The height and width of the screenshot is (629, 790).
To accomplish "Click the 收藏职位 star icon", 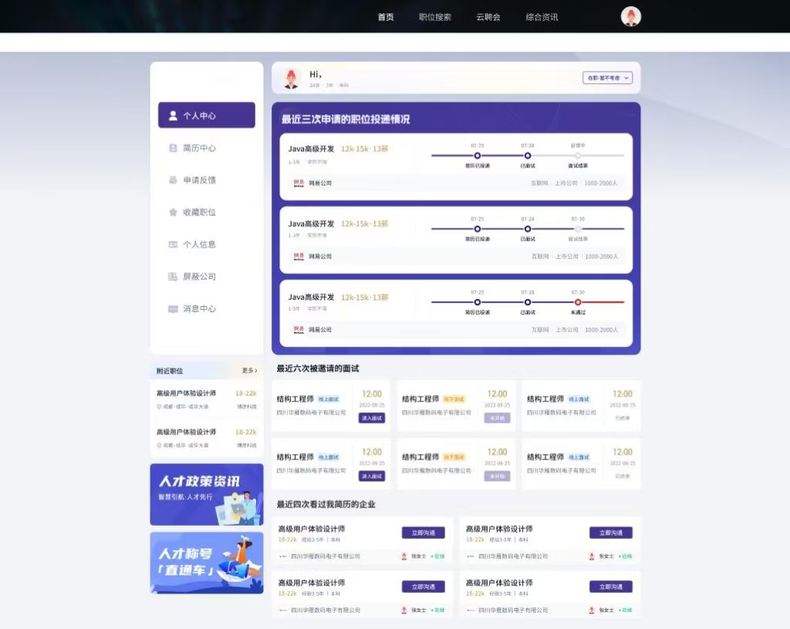I will (x=173, y=212).
